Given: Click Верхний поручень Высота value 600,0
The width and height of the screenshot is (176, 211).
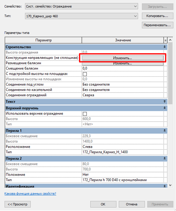Looking at the screenshot, I should tap(123, 119).
